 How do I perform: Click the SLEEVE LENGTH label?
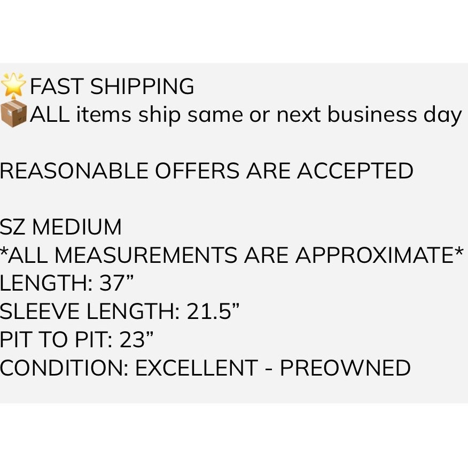tap(90, 311)
